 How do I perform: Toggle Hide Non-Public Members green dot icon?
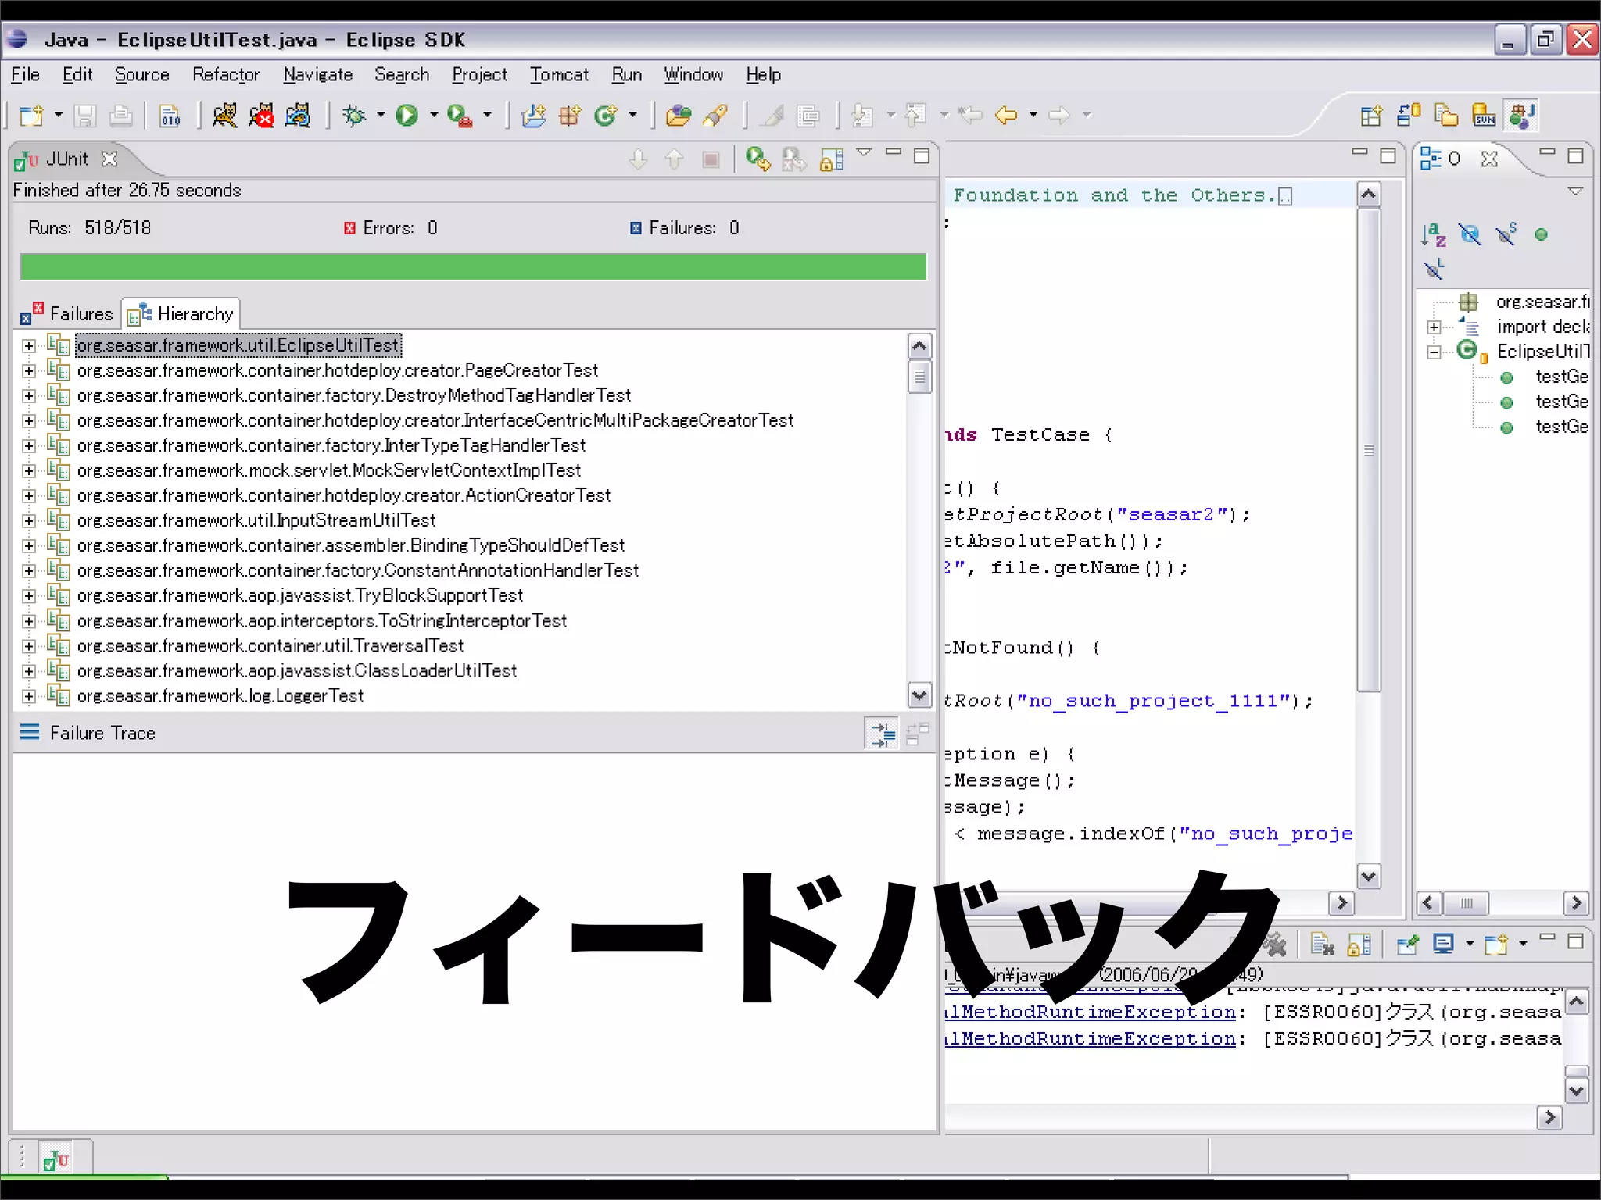point(1541,234)
